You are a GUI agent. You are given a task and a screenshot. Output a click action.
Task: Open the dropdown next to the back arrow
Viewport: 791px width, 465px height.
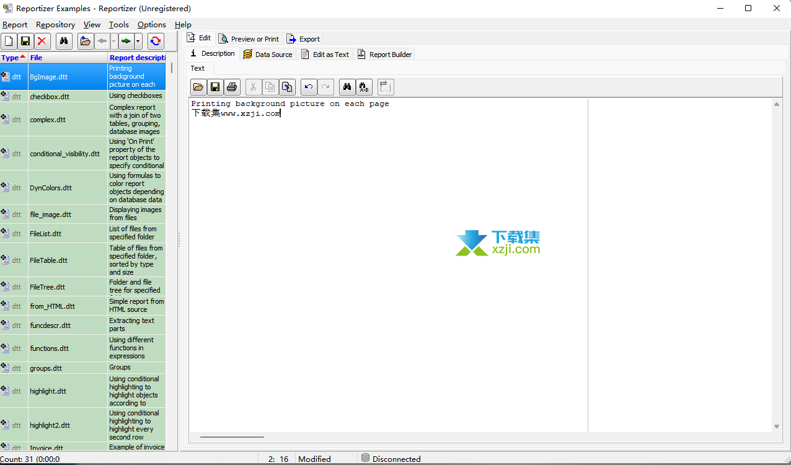[114, 42]
